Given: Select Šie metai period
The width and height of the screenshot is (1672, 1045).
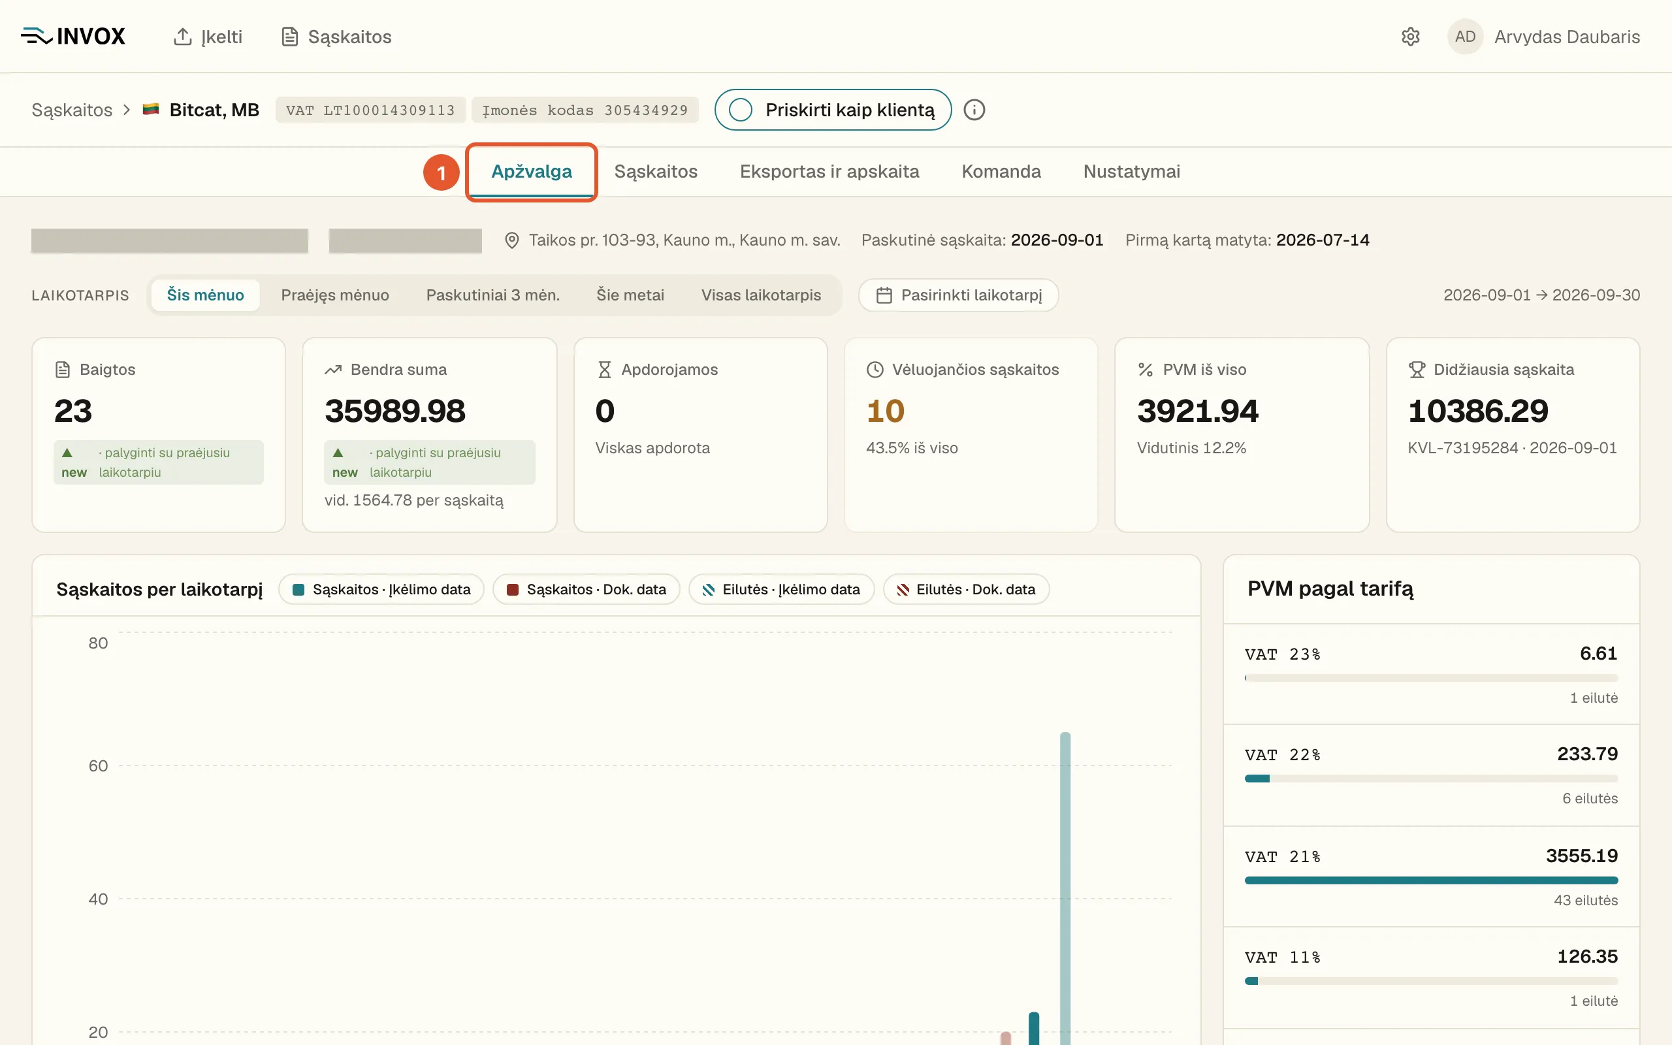Looking at the screenshot, I should (630, 295).
